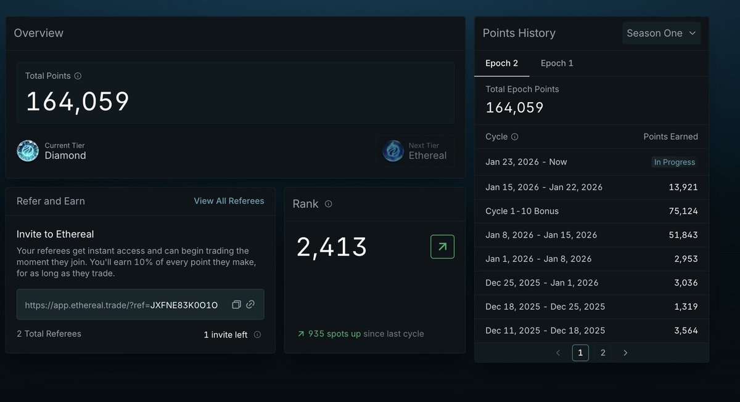The width and height of the screenshot is (740, 402).
Task: Click the Jan 8, 2026 - Jan 15, 2026 row
Action: [x=591, y=235]
